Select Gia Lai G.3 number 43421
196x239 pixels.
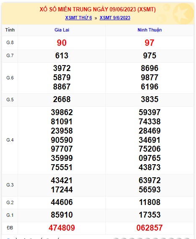pos(62,180)
